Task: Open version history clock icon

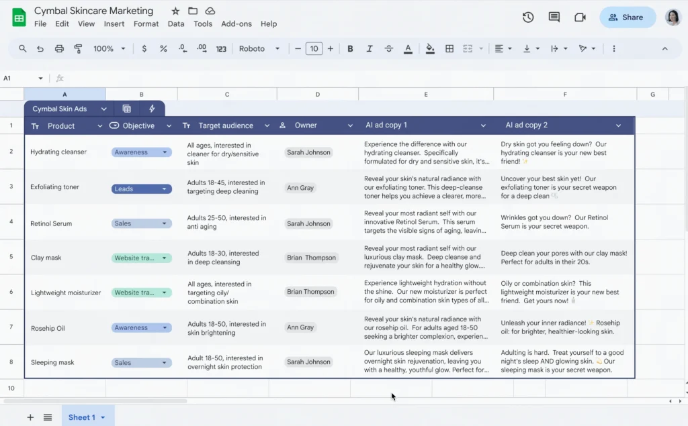Action: point(528,17)
